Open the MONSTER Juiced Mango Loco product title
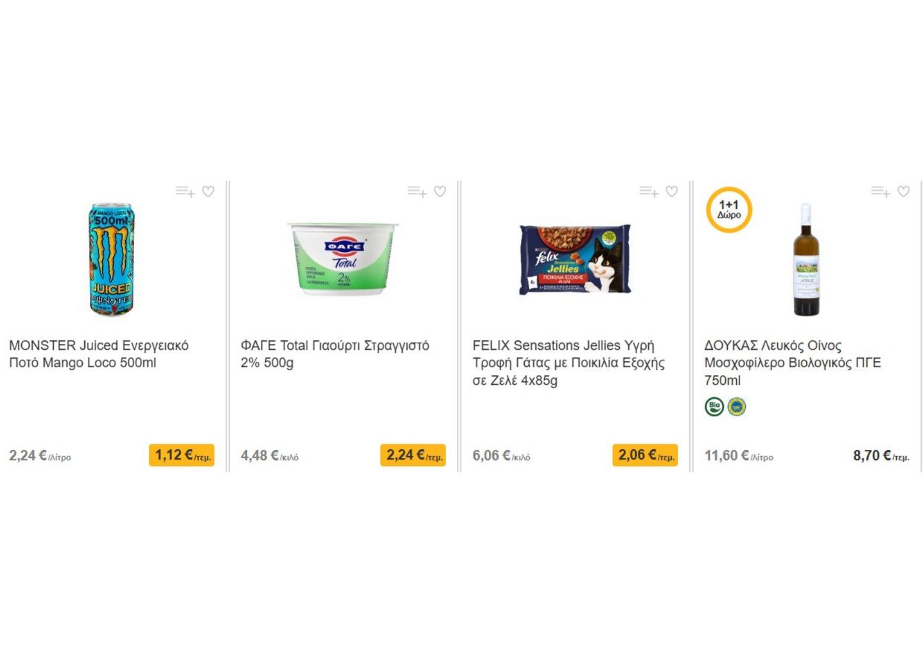 [98, 354]
